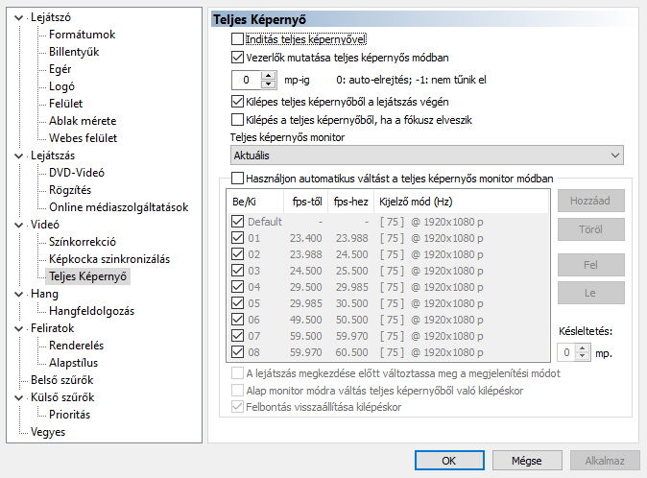Screen dimensions: 647x478
Task: Click the 'Be/Ki' column header
Action: [255, 202]
